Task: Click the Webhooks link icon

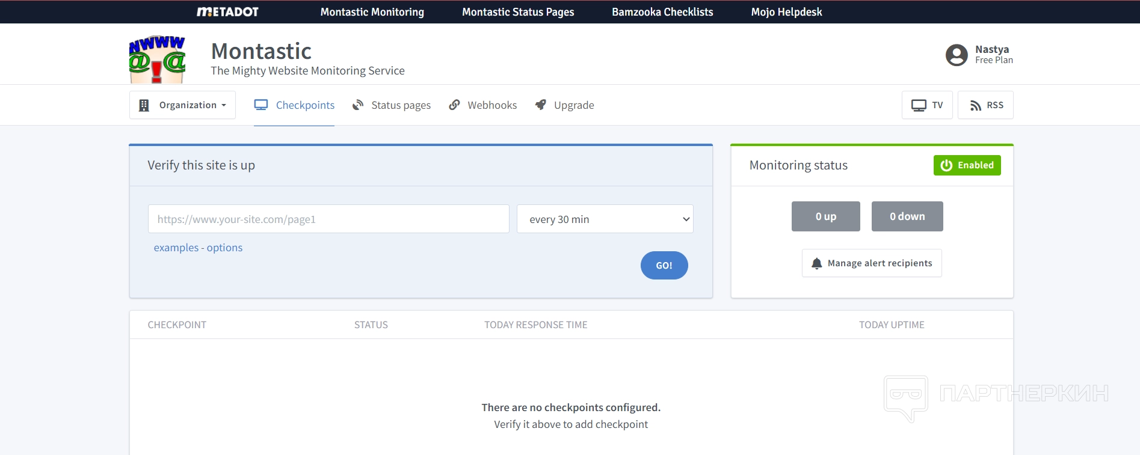Action: [x=454, y=105]
